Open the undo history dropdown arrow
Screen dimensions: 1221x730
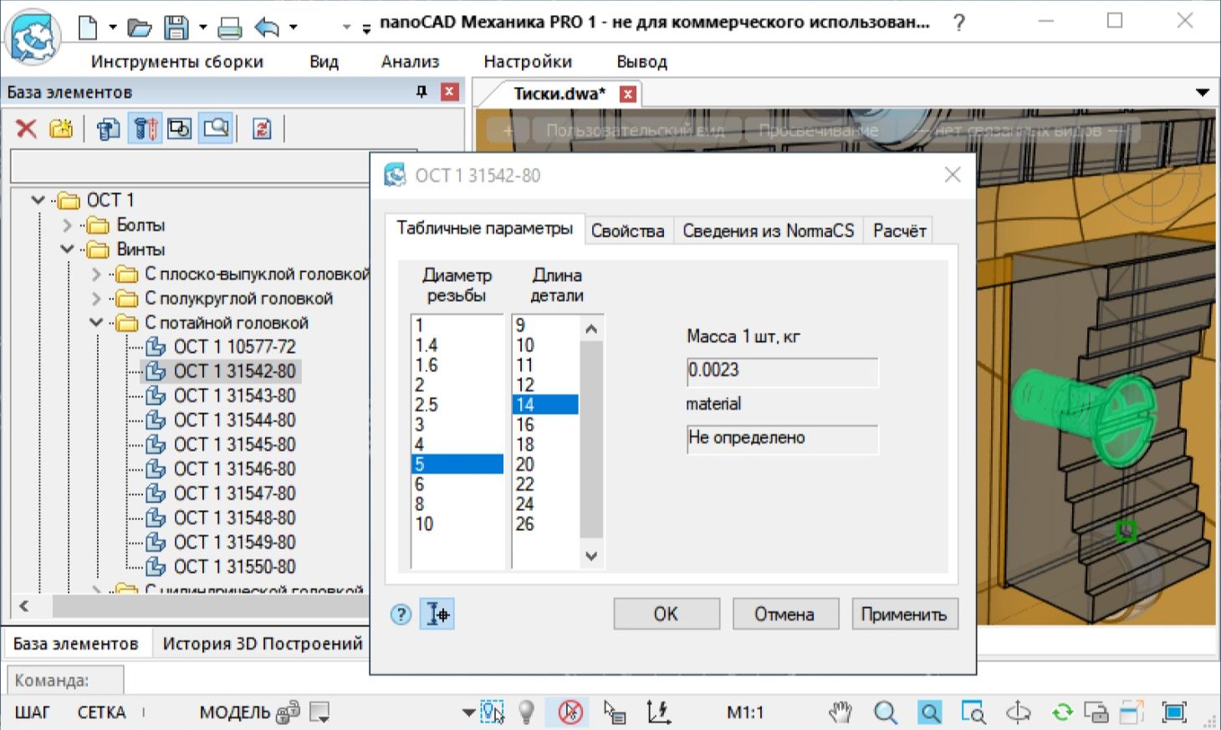point(293,28)
